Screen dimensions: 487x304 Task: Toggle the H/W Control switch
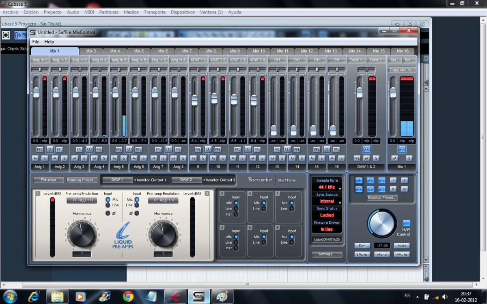[406, 223]
